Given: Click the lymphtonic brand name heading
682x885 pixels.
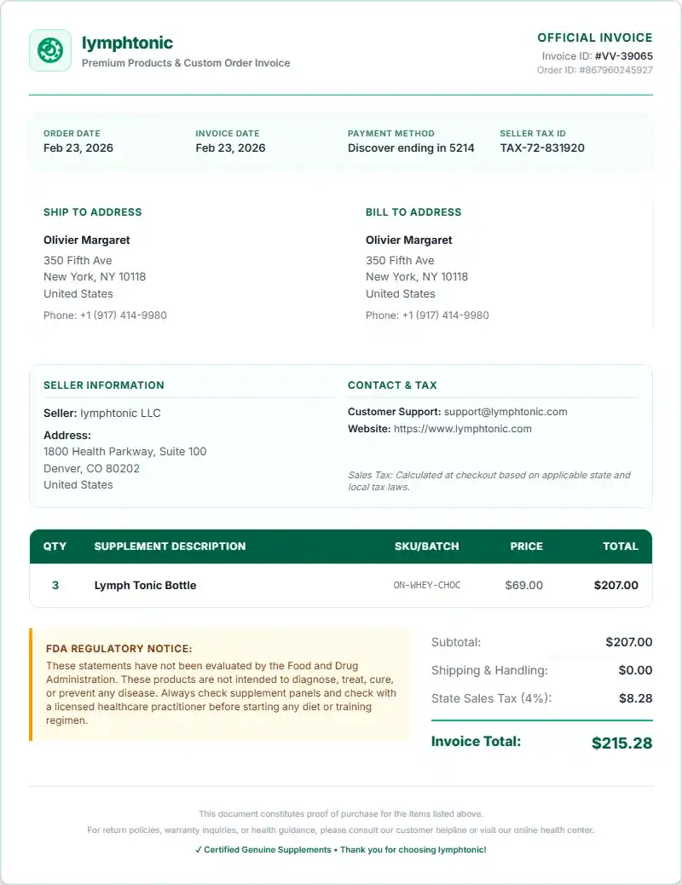Looking at the screenshot, I should click(127, 43).
